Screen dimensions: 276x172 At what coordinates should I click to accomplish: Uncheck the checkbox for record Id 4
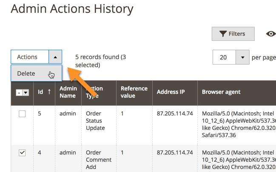(22, 152)
